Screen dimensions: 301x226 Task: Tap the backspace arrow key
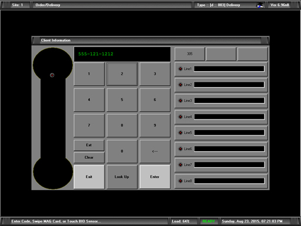pyautogui.click(x=155, y=151)
